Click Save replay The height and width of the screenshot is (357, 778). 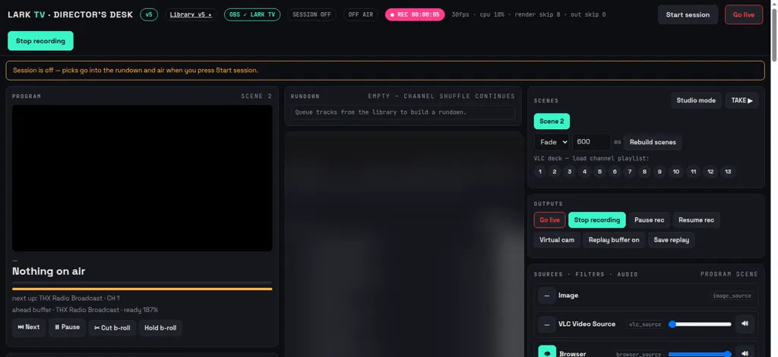click(672, 240)
